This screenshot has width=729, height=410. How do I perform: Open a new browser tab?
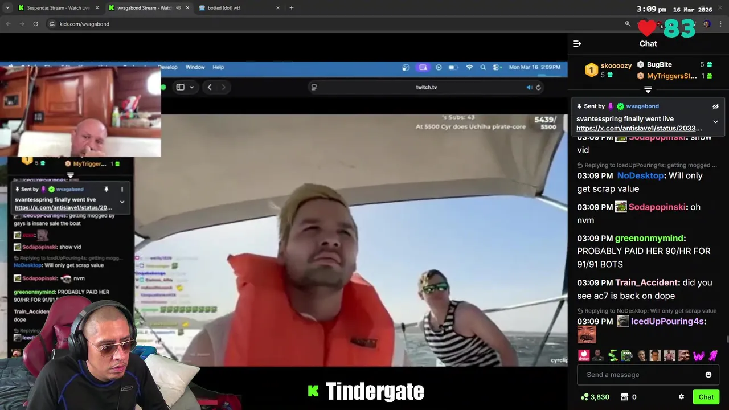(292, 8)
